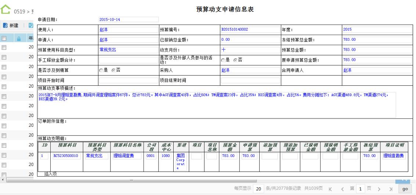
Task: Click the 申请预算 cell in detail row
Action: (x=249, y=156)
